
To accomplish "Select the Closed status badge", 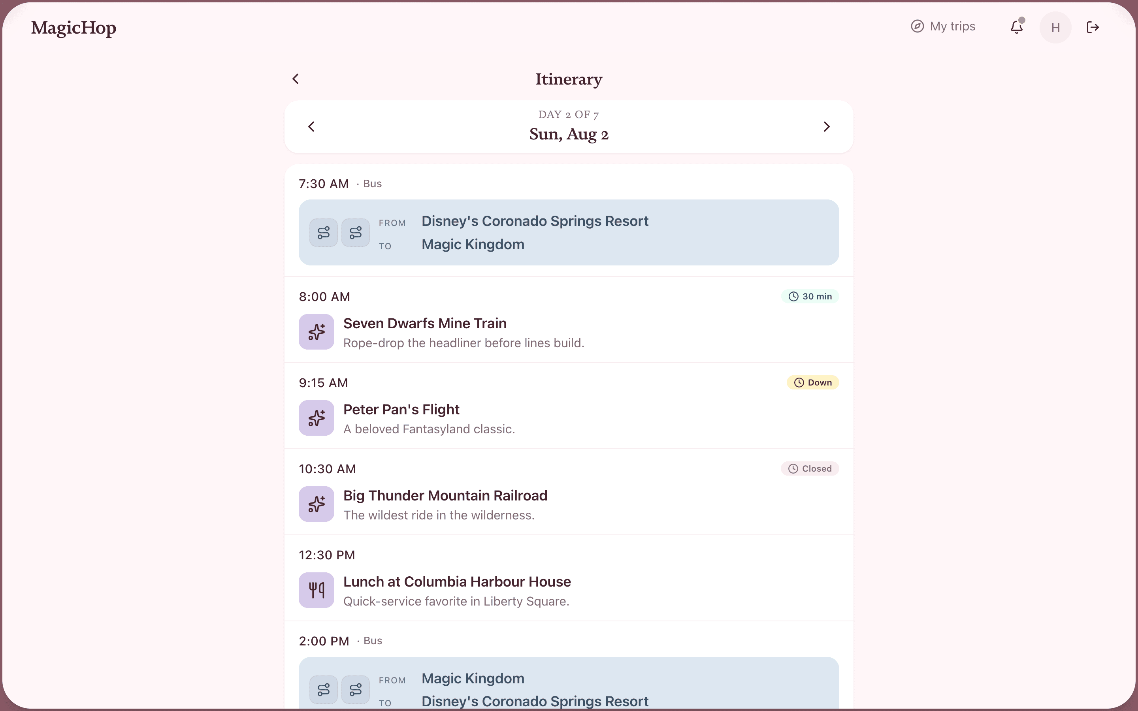I will 810,468.
